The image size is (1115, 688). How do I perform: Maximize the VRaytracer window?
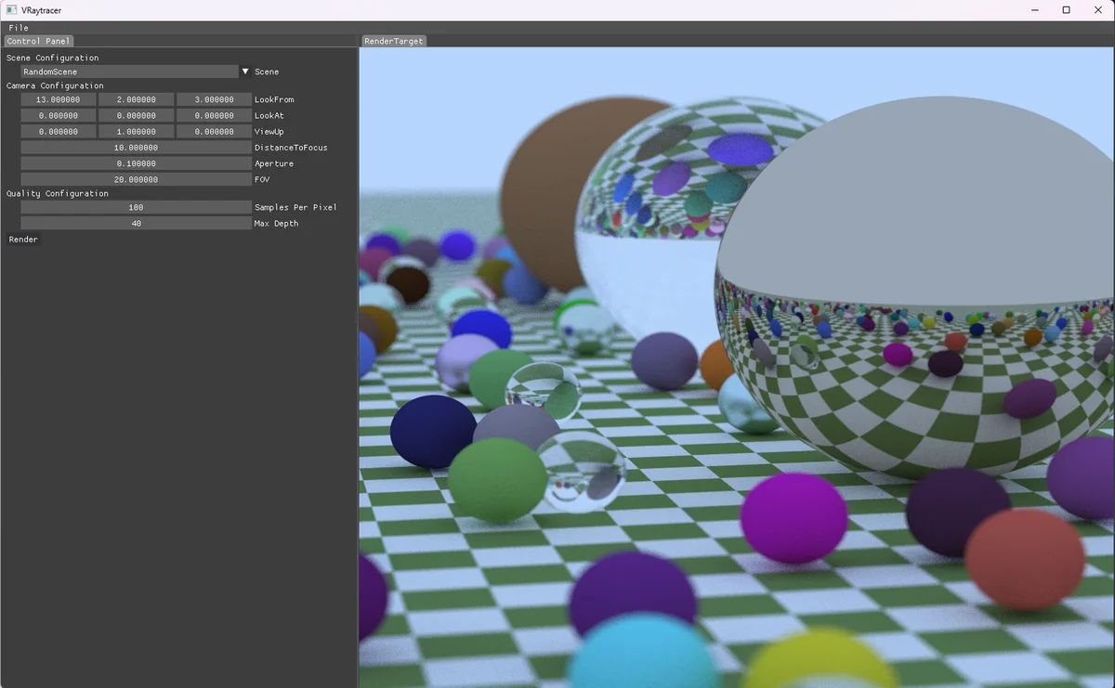pos(1067,10)
